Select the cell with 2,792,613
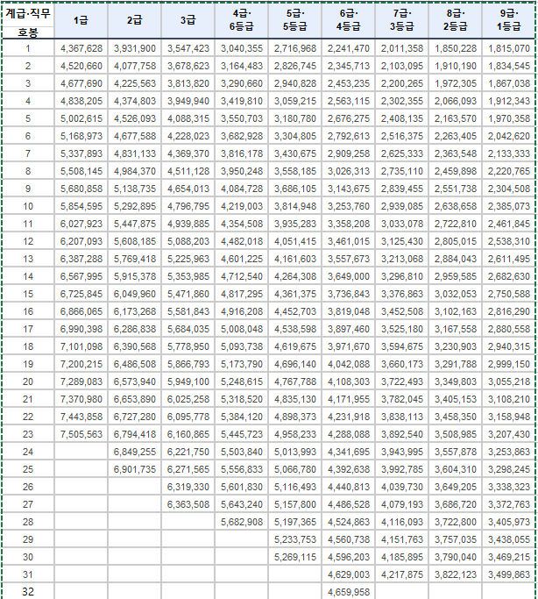The width and height of the screenshot is (538, 599). pos(348,137)
